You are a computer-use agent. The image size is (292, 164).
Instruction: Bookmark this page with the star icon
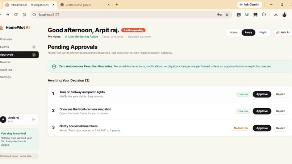pos(227,14)
